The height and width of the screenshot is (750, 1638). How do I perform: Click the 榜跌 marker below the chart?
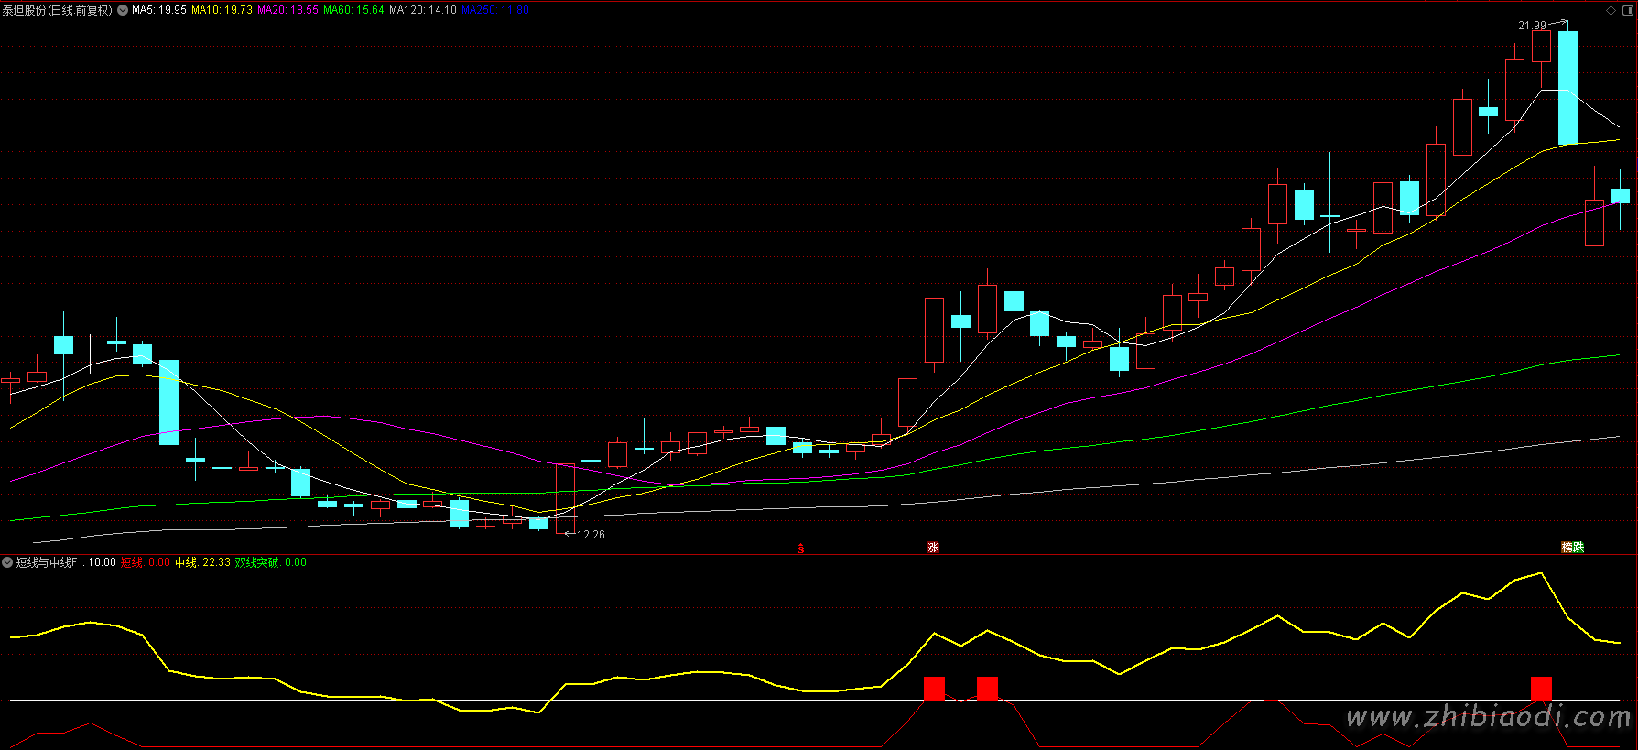(1572, 547)
